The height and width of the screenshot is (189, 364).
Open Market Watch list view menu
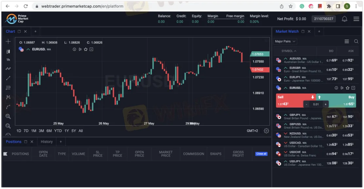[347, 41]
